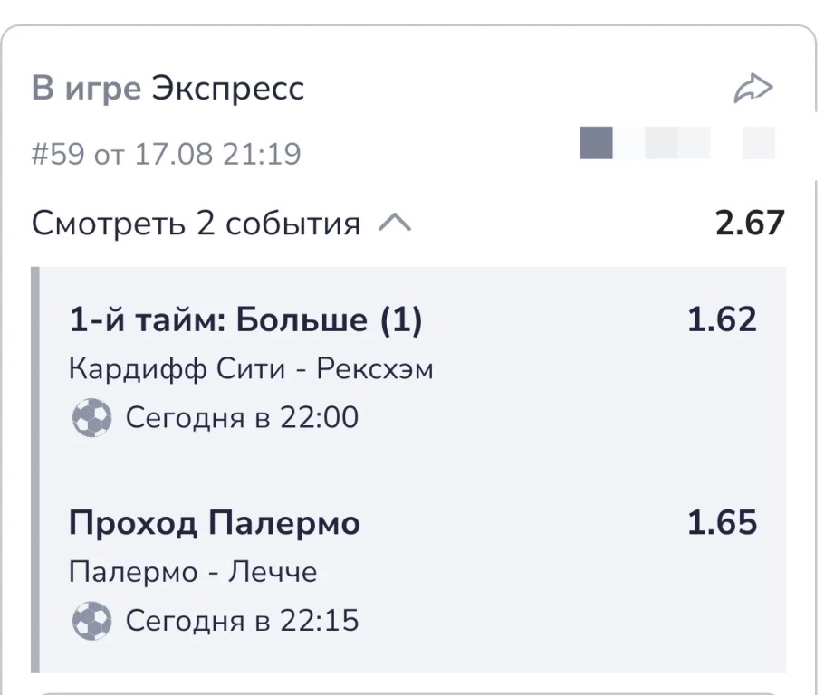Screen dimensions: 834x695
Task: Click "Сегодня в 22:00" match time
Action: [x=242, y=418]
